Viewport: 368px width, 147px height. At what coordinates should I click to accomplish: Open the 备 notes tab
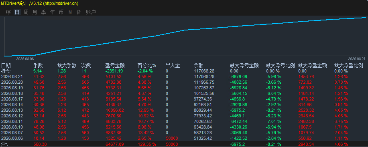tap(79, 12)
